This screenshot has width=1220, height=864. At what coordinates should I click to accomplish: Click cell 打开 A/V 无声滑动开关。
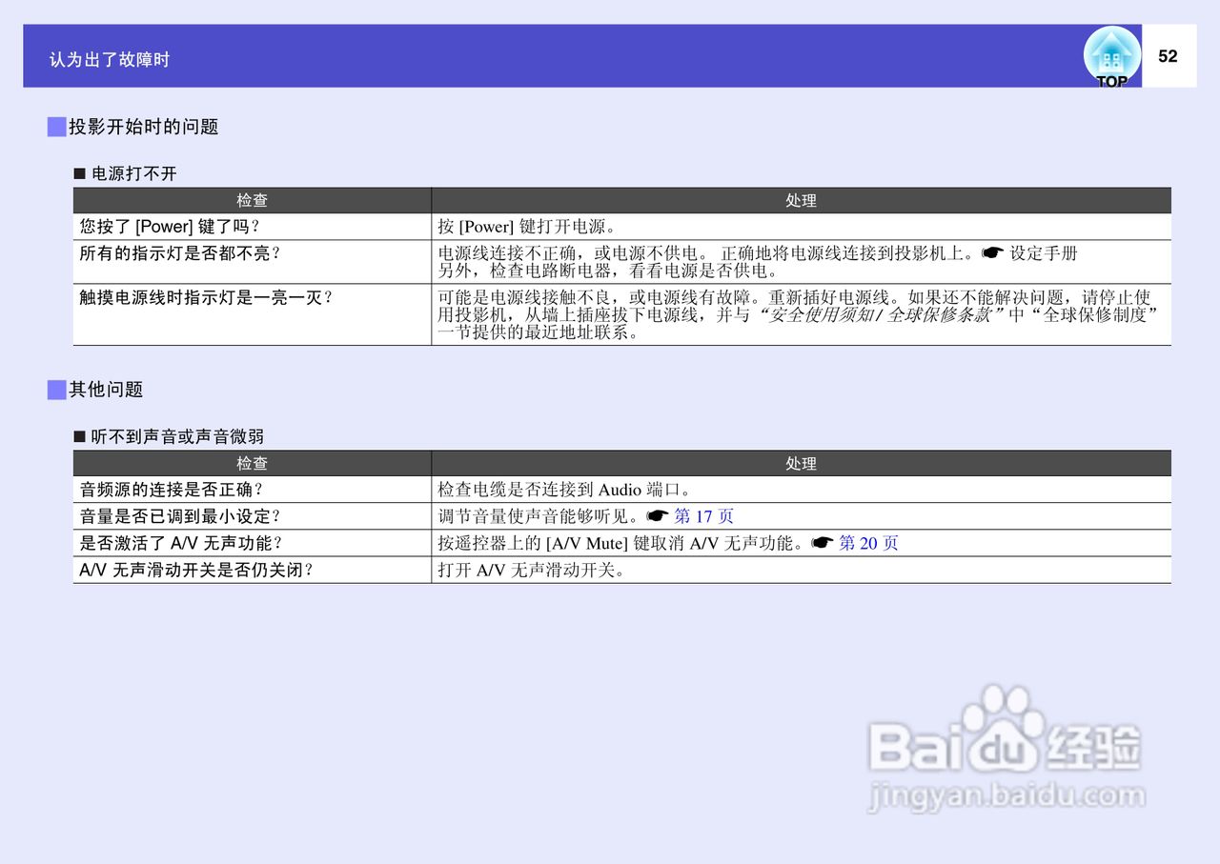point(801,570)
